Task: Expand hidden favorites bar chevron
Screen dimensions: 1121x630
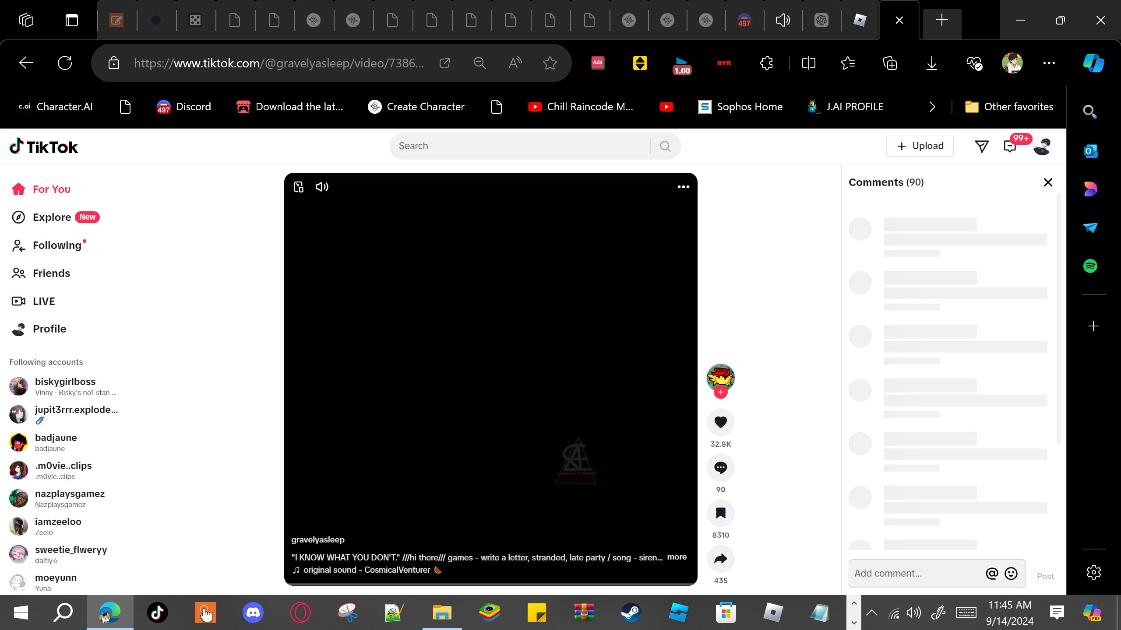Action: coord(932,107)
